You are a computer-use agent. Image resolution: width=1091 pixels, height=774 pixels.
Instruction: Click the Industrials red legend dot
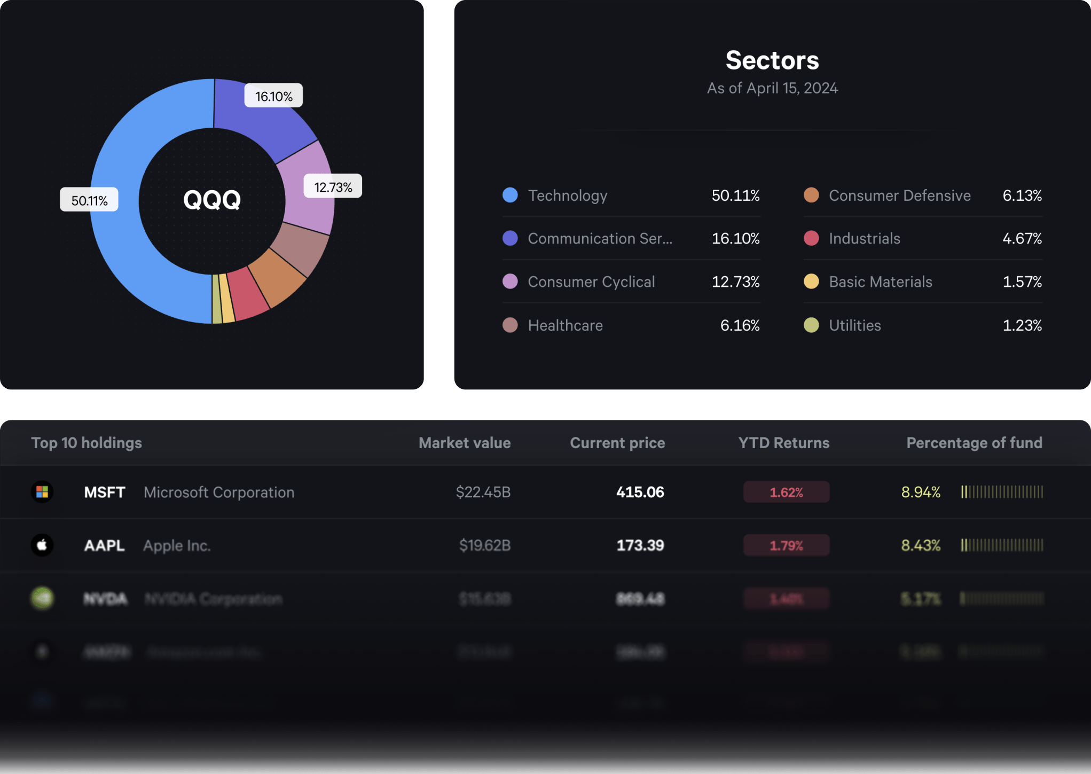(811, 238)
